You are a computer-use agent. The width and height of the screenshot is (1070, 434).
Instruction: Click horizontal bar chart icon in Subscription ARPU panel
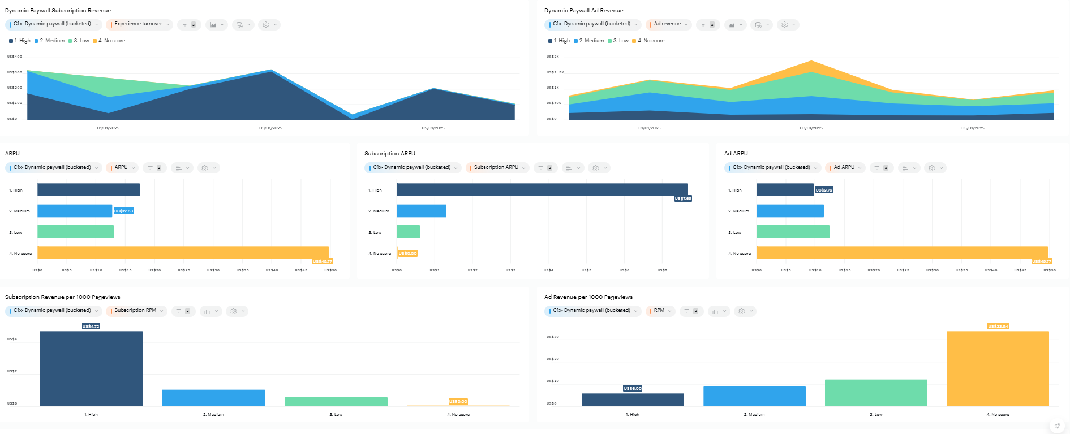tap(572, 168)
